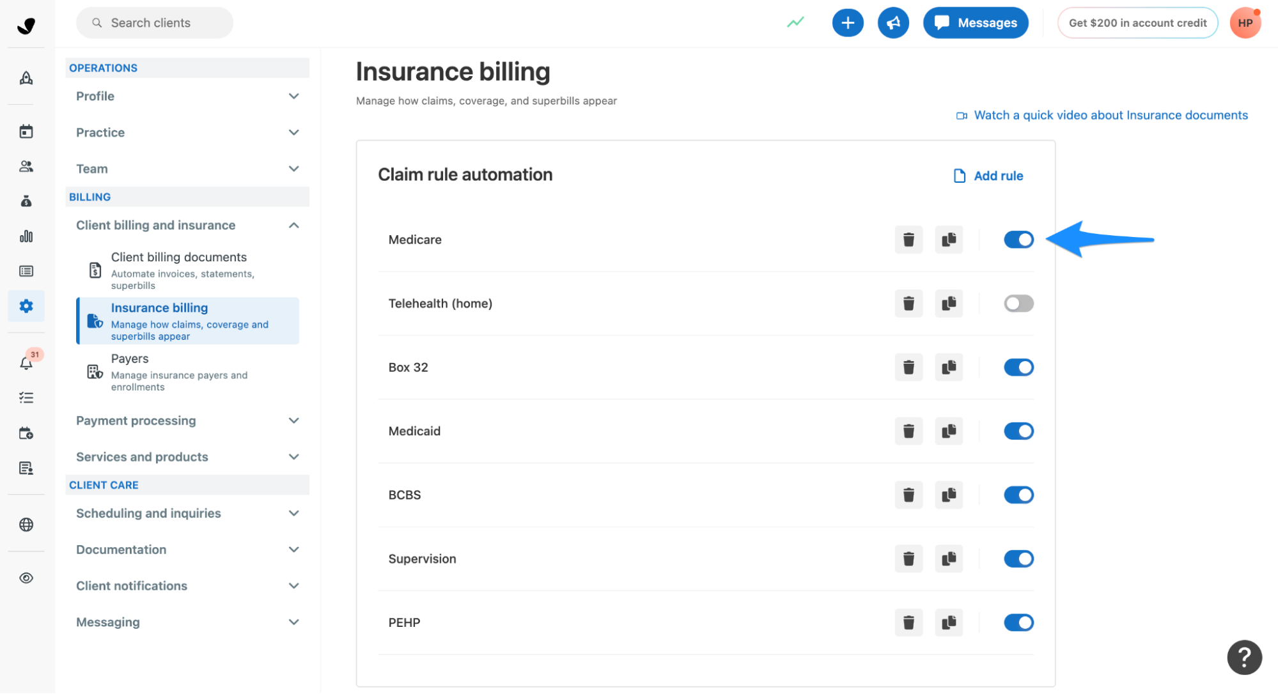Expand the Scheduling and inquiries section

(x=187, y=514)
